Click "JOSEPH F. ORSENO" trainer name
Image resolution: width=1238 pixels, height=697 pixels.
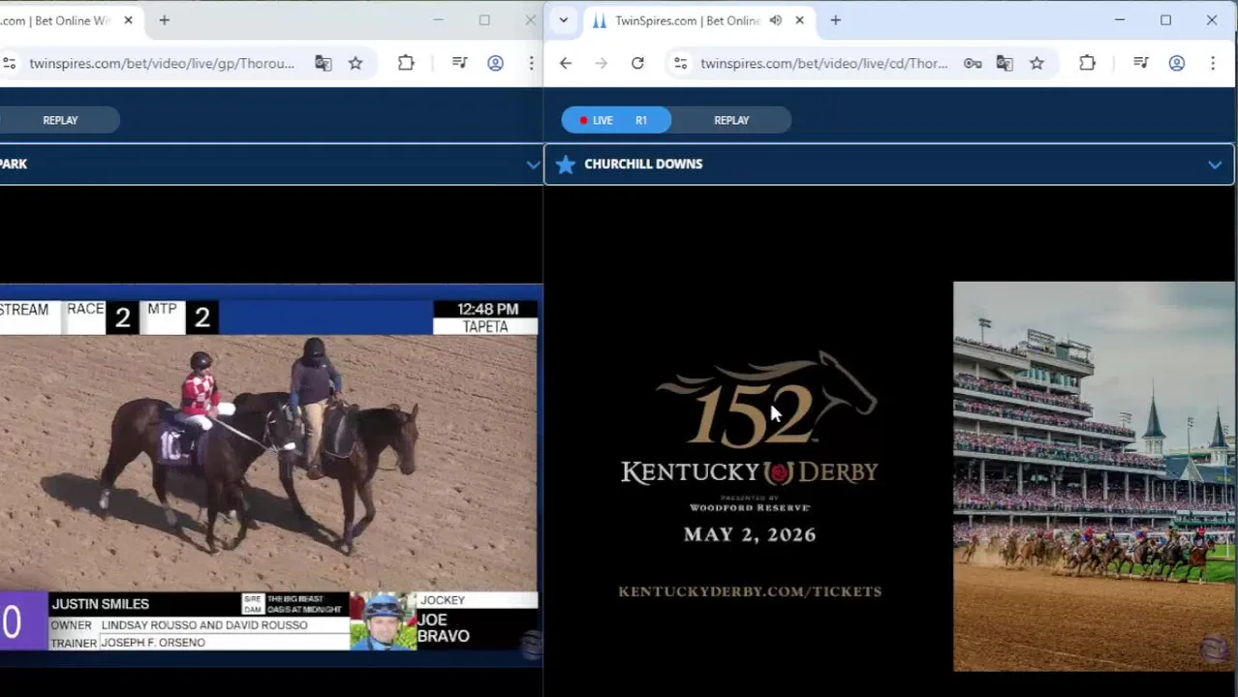coord(153,643)
